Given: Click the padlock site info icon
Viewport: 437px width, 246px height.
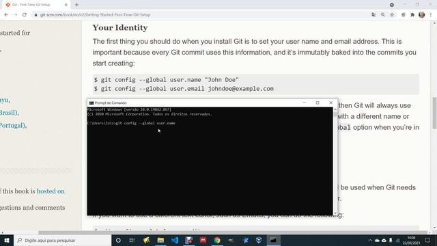Looking at the screenshot, I should click(36, 15).
